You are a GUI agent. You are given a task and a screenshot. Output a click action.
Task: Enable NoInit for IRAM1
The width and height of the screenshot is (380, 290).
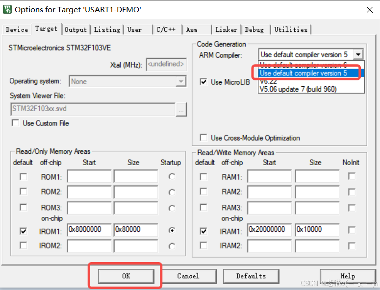pyautogui.click(x=352, y=230)
